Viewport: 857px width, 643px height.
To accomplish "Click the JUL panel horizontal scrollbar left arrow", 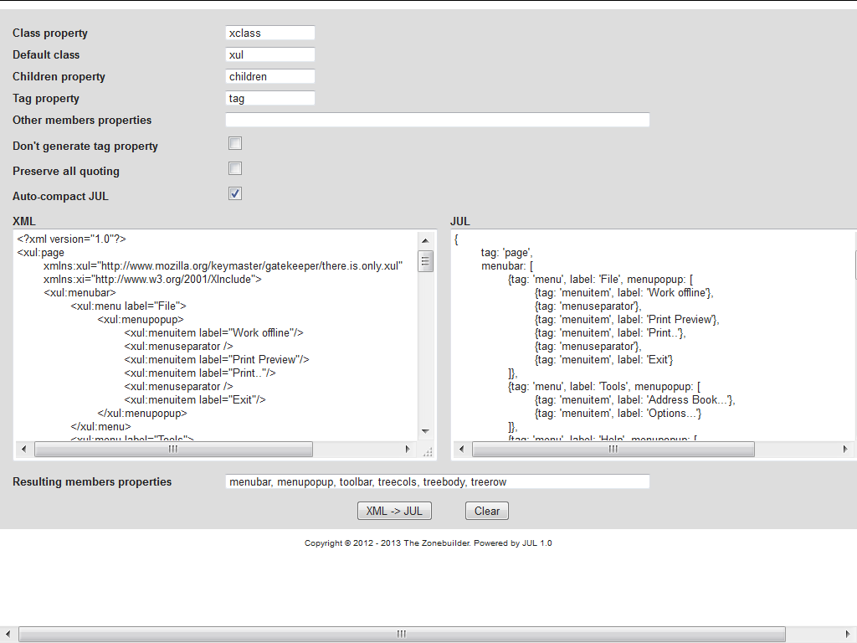I will (x=461, y=449).
